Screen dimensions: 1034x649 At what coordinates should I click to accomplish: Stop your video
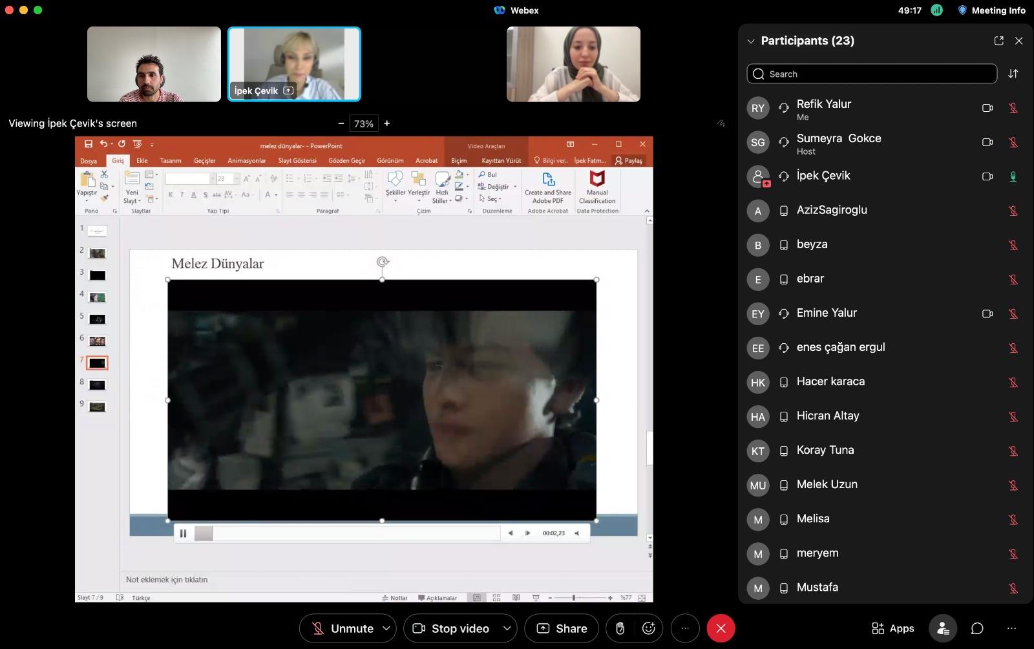tap(451, 628)
